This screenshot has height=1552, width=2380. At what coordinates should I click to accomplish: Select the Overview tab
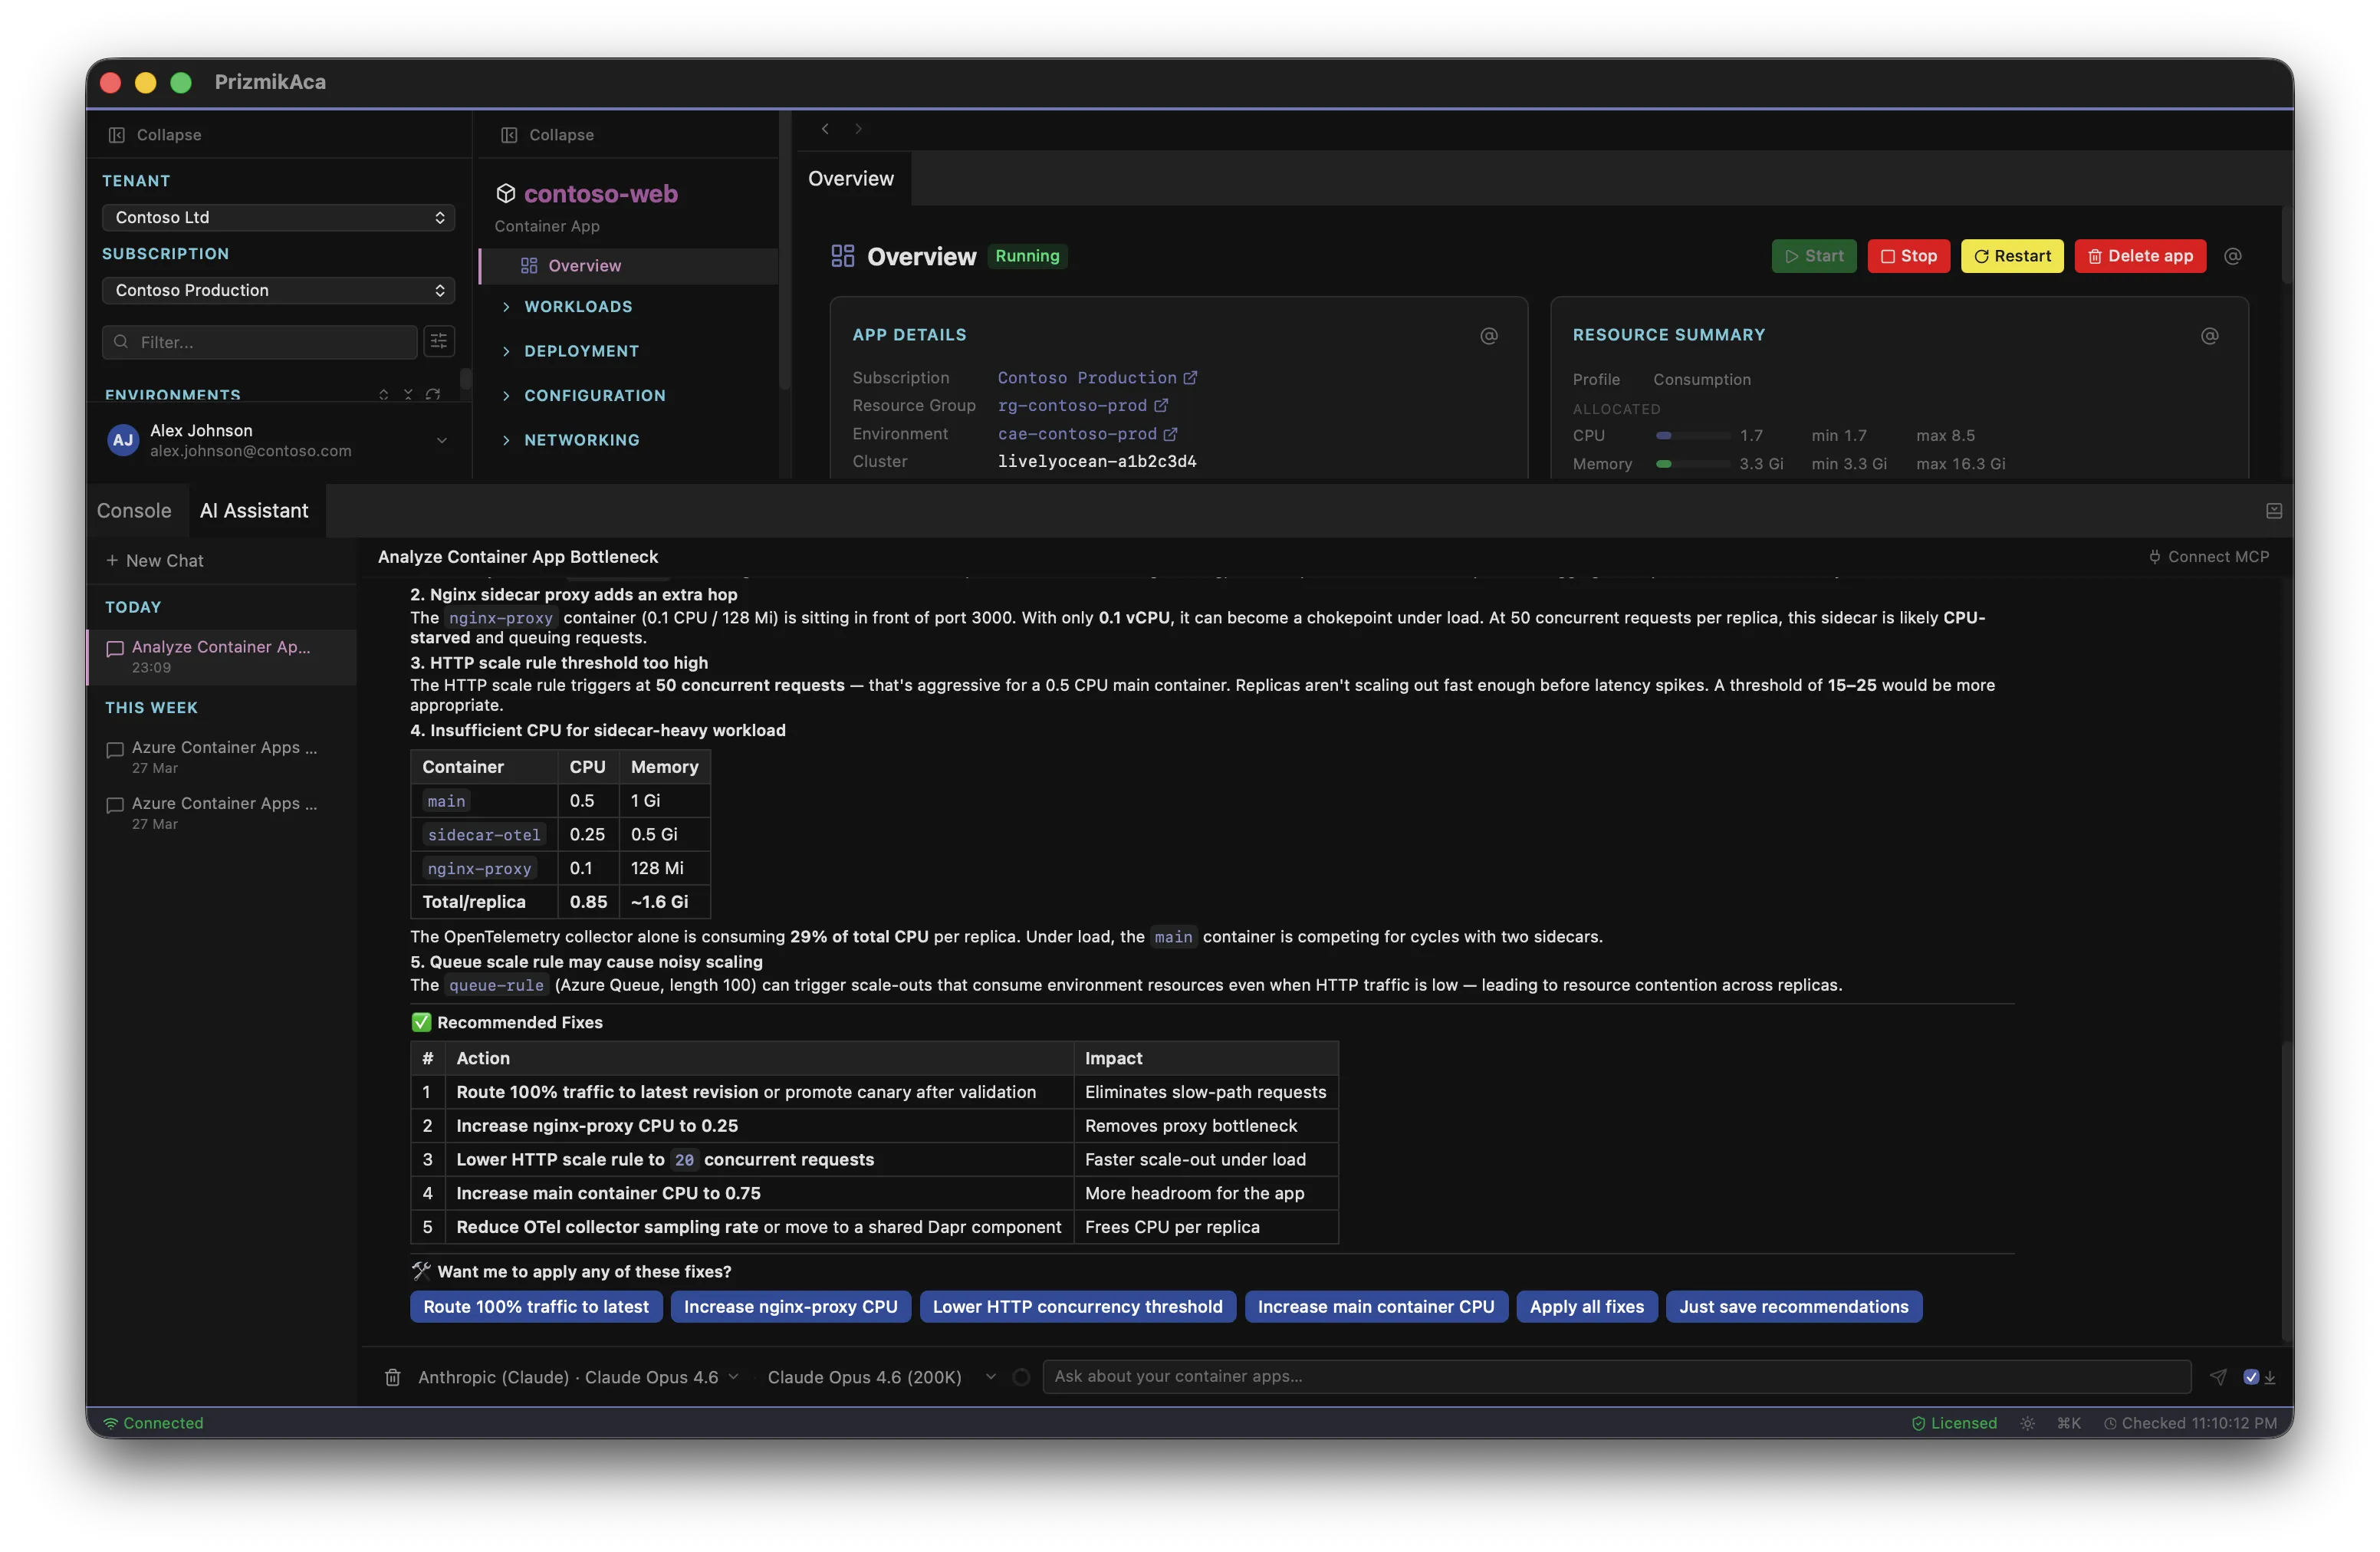click(850, 178)
